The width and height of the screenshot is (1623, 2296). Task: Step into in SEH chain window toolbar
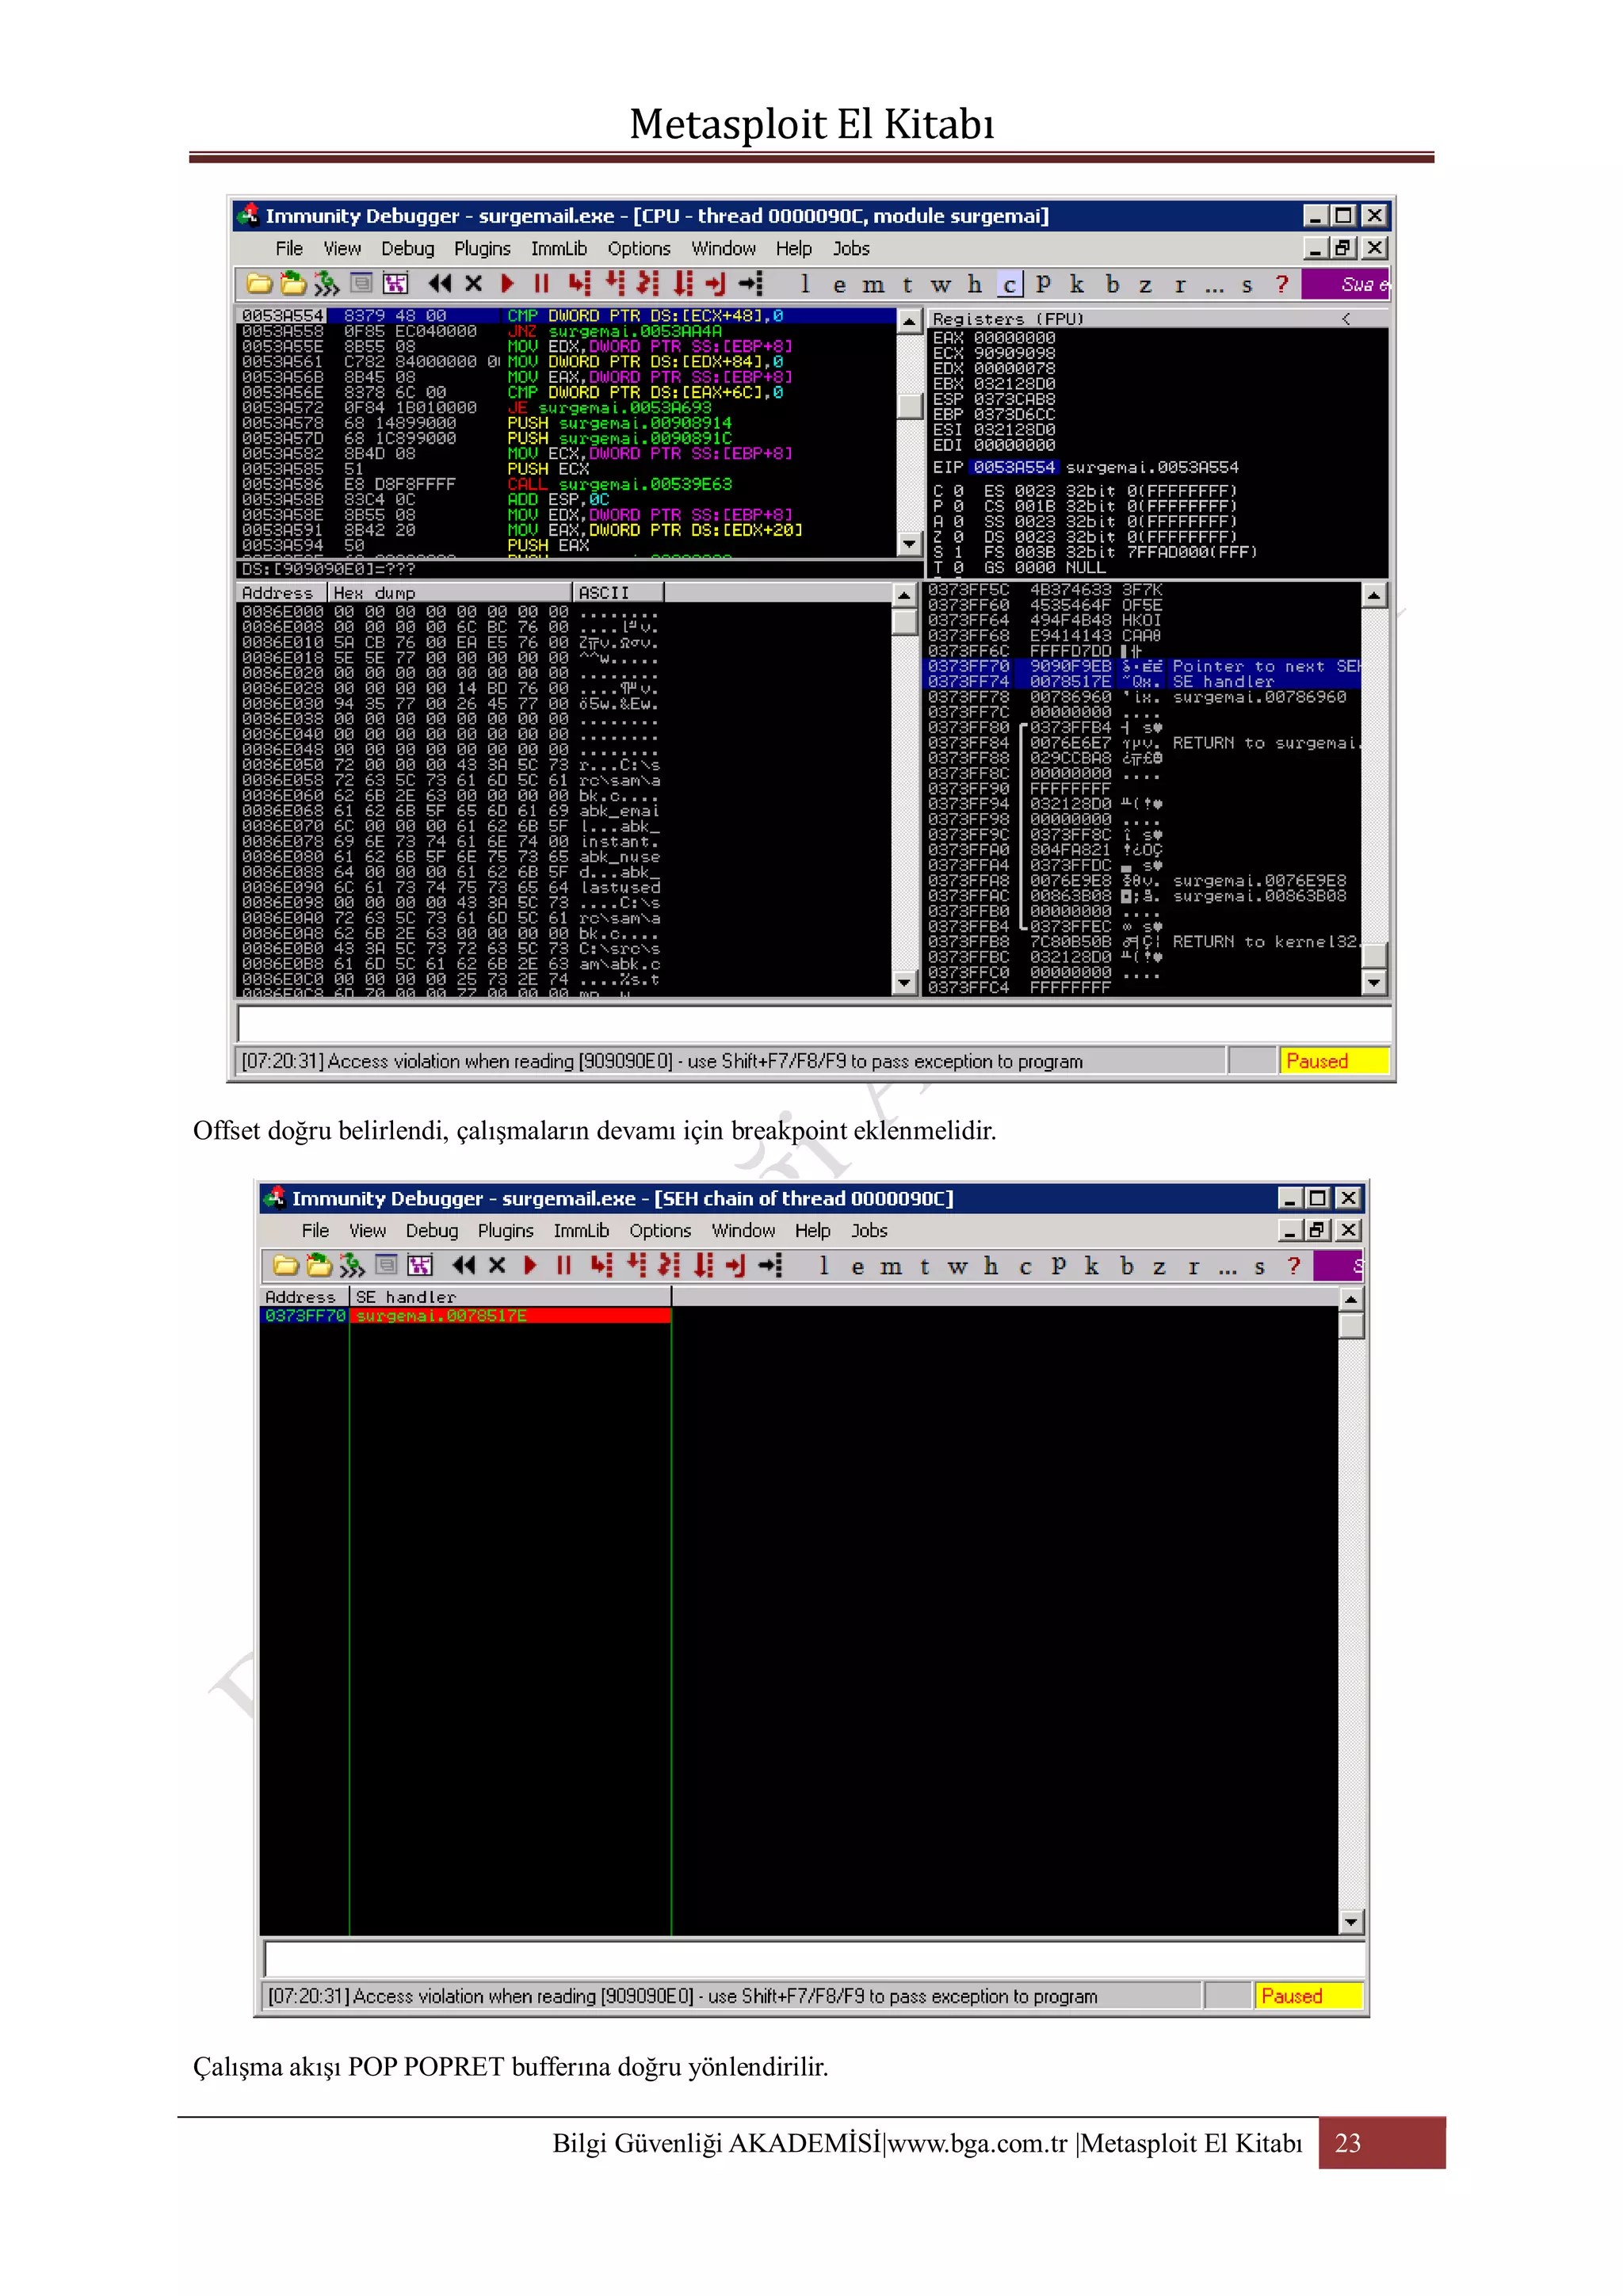pyautogui.click(x=601, y=1266)
